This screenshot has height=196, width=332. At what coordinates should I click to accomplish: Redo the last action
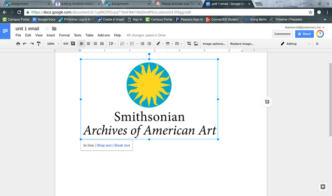(32, 44)
